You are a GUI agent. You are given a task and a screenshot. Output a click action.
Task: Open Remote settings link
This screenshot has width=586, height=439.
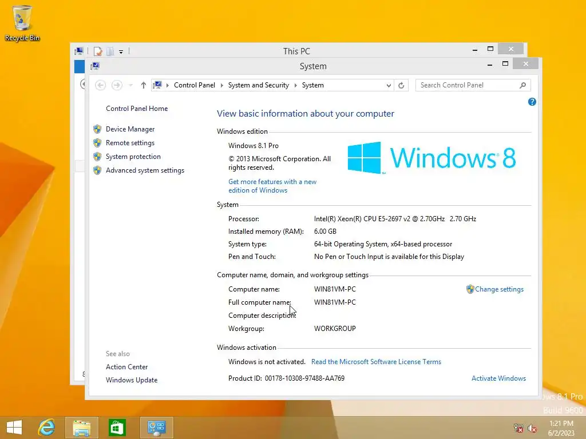[x=130, y=143]
